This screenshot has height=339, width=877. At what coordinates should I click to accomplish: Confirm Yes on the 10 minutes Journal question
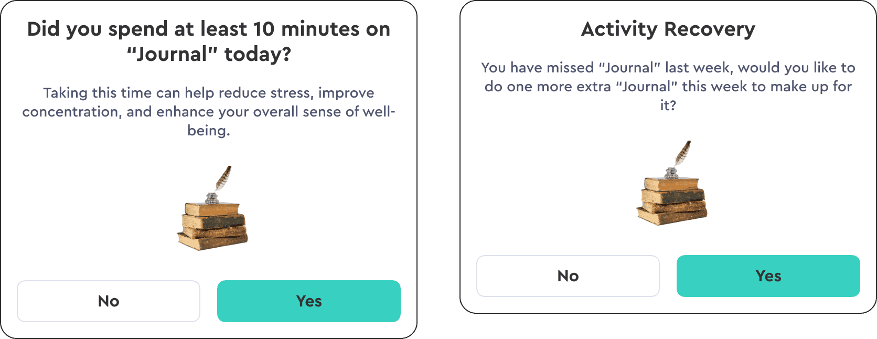(308, 301)
